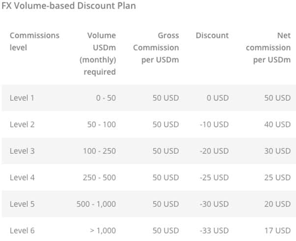The height and width of the screenshot is (241, 296).
Task: Click the 0 - 50 volume cell
Action: (106, 98)
